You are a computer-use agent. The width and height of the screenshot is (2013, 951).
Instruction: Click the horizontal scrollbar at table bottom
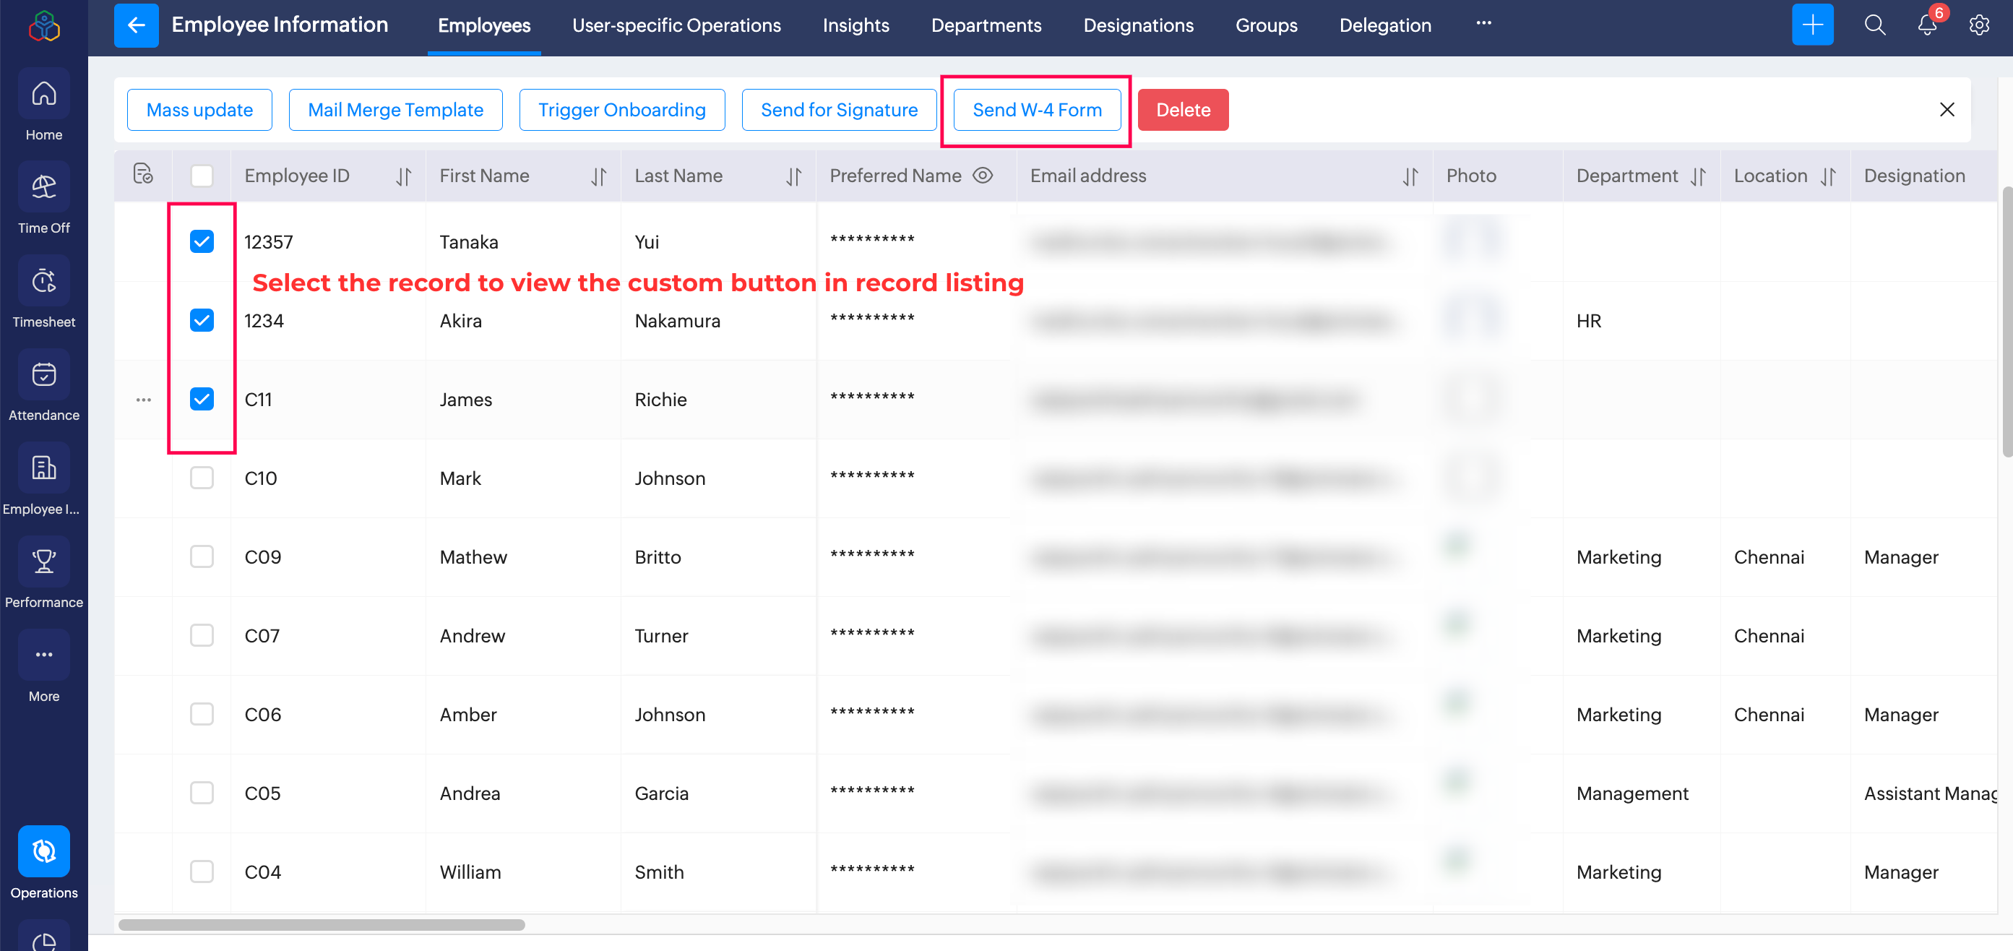(x=322, y=924)
